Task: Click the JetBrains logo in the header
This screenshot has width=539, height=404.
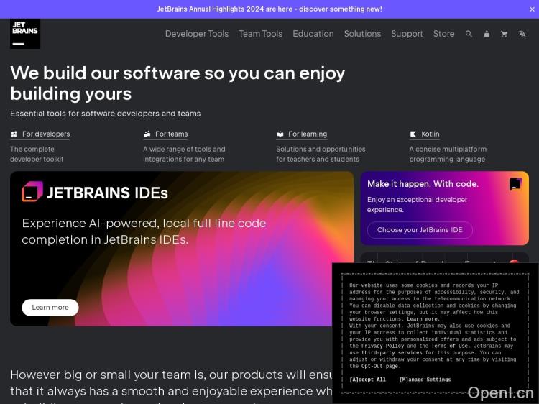Action: (25, 34)
